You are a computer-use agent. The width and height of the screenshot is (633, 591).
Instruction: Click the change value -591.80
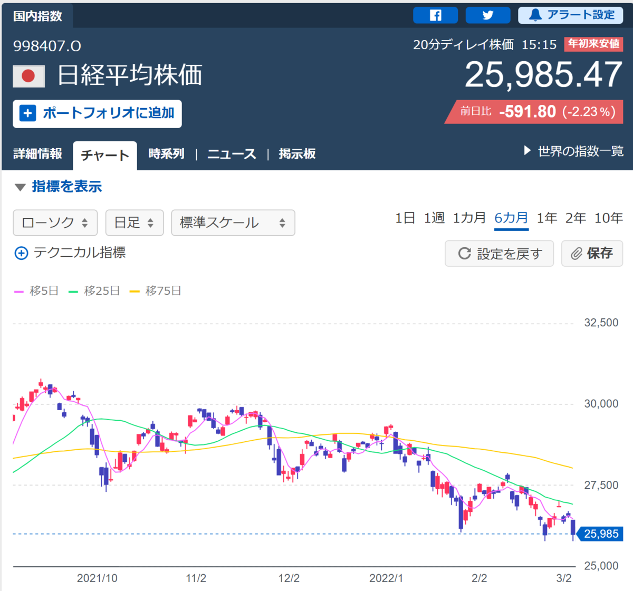coord(527,112)
